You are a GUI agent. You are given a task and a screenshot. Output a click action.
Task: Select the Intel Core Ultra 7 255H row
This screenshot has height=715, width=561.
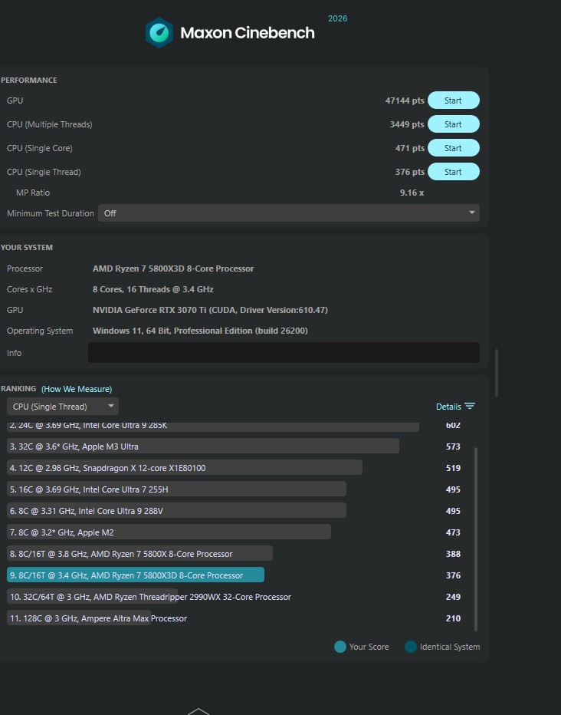176,489
